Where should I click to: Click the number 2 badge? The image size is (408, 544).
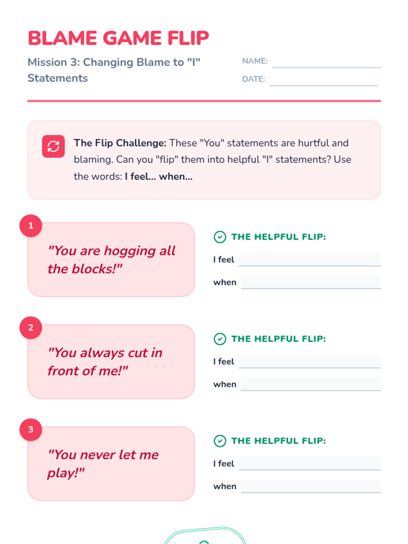(x=31, y=328)
